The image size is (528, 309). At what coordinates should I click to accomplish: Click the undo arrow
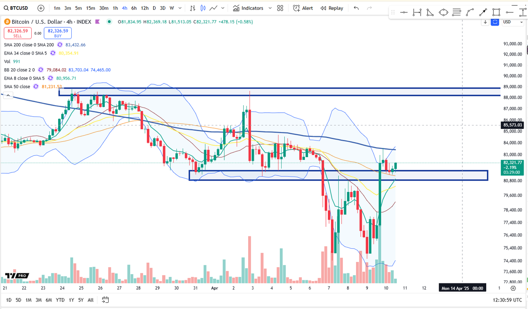(356, 8)
